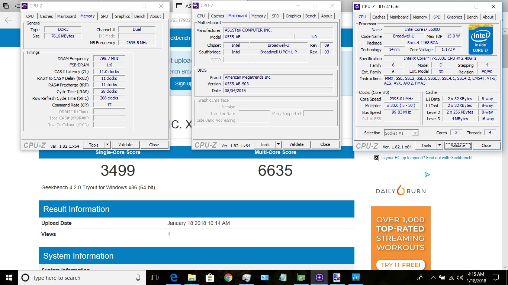Launch Google Chrome from the taskbar
The width and height of the screenshot is (508, 285).
coord(228,278)
